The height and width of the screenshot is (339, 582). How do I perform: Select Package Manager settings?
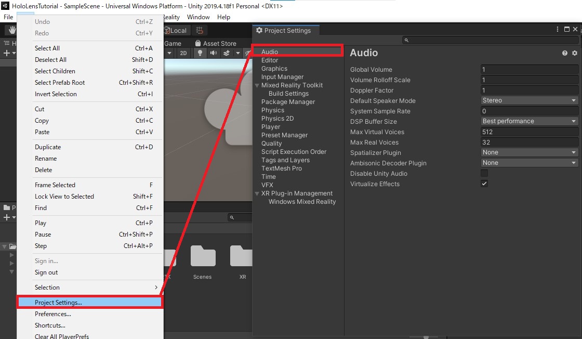[288, 102]
